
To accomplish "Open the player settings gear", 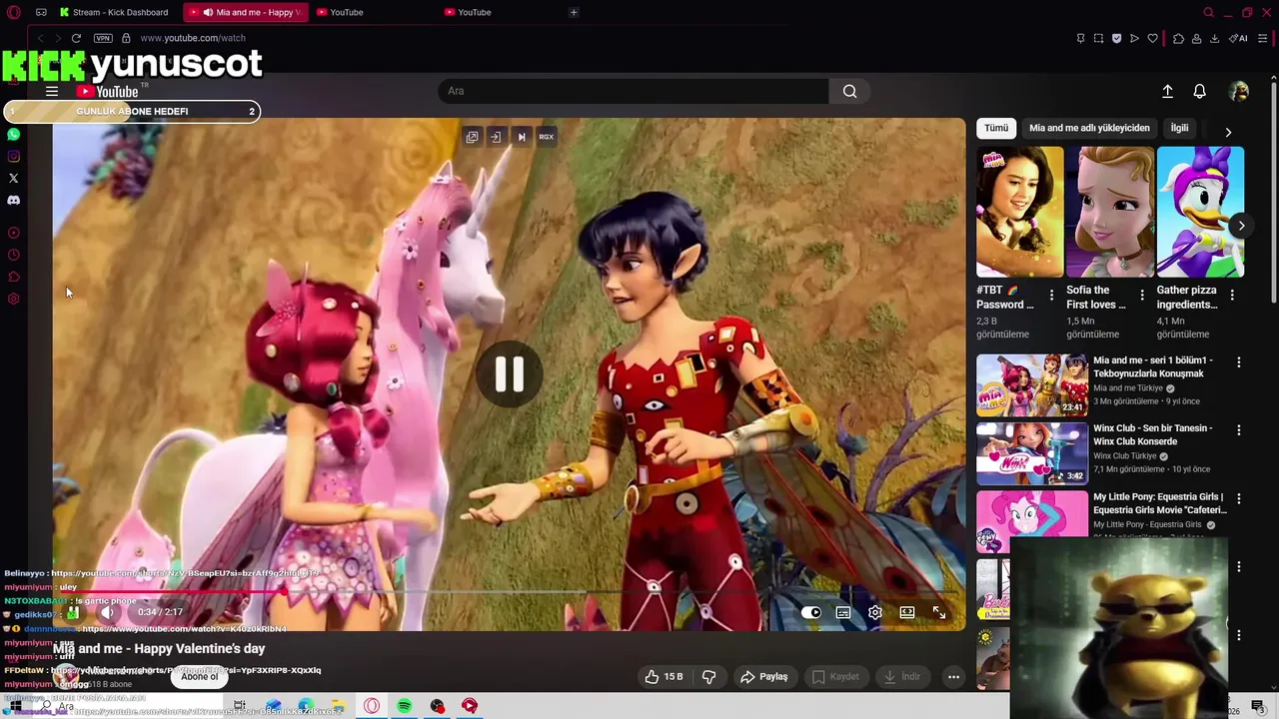I will coord(875,612).
